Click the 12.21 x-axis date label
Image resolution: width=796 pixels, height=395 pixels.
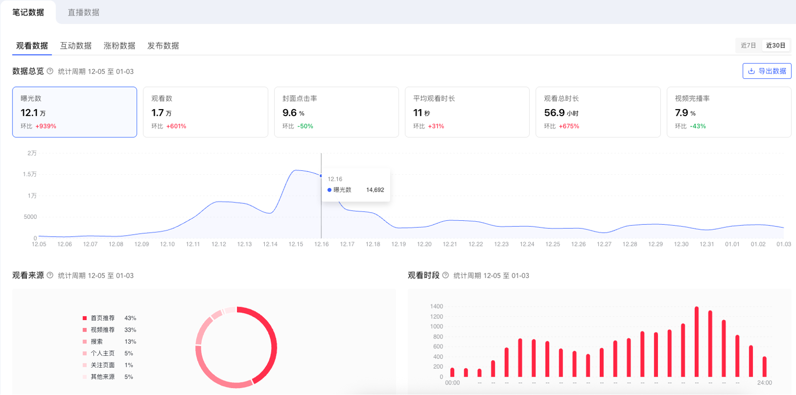450,244
